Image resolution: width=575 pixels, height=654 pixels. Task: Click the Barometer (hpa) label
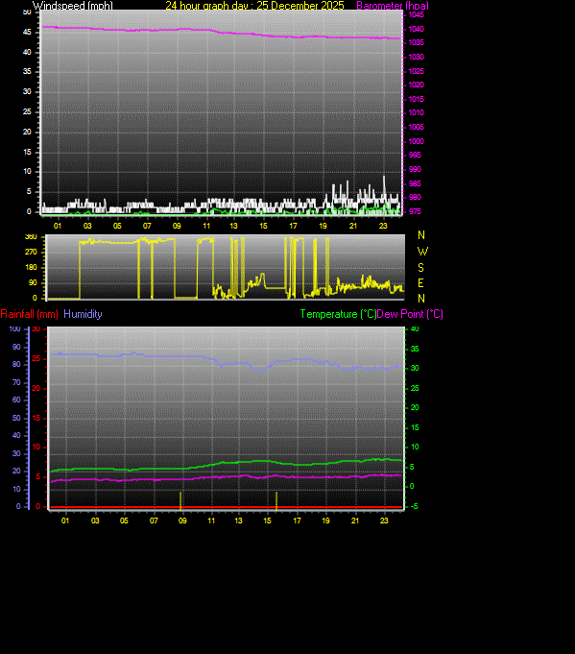(x=393, y=6)
